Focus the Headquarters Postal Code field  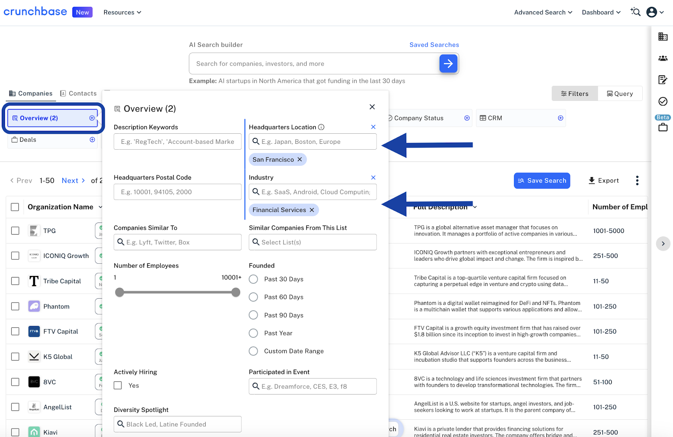coord(178,192)
